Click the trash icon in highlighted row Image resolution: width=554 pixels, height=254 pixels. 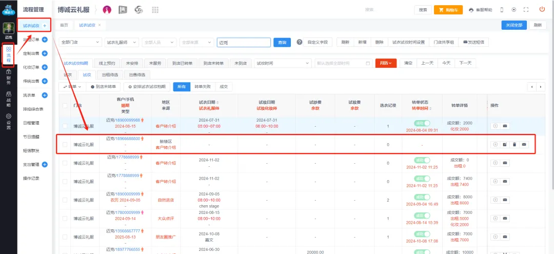[514, 145]
